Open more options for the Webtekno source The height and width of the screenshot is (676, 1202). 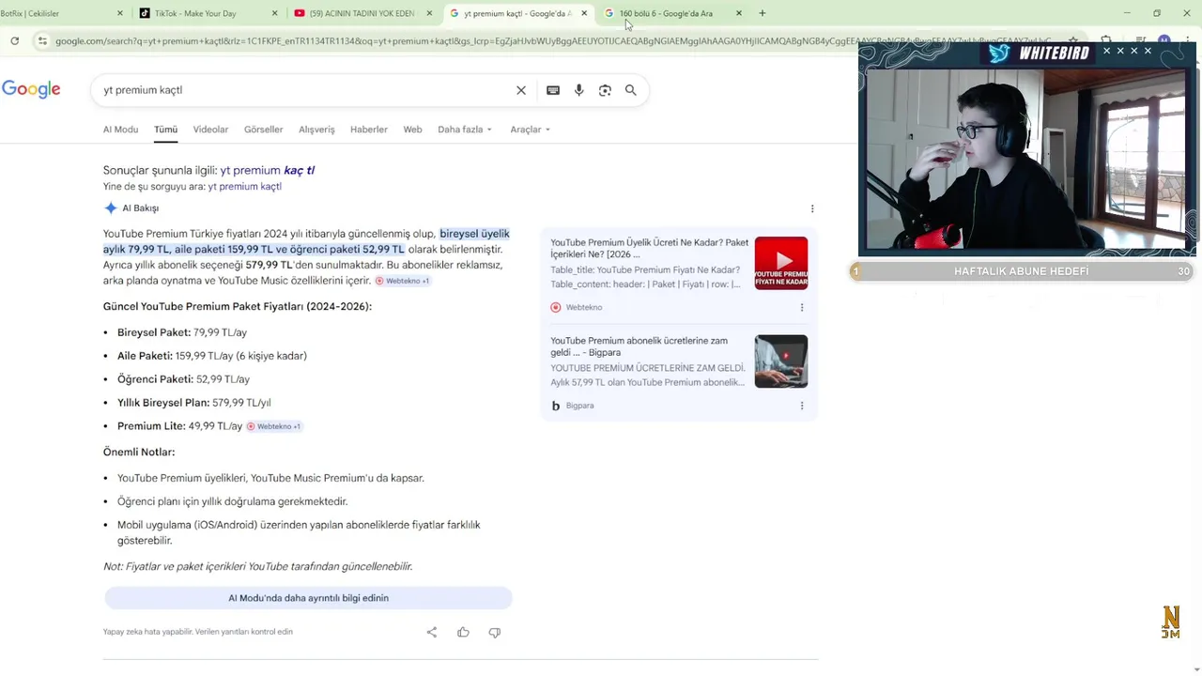tap(802, 307)
